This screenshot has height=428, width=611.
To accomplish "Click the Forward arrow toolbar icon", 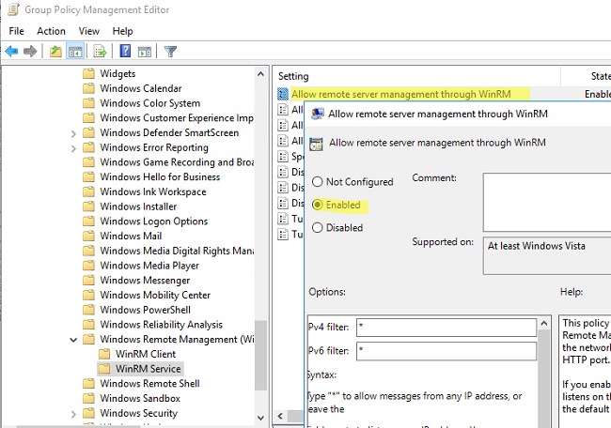I will pyautogui.click(x=30, y=51).
